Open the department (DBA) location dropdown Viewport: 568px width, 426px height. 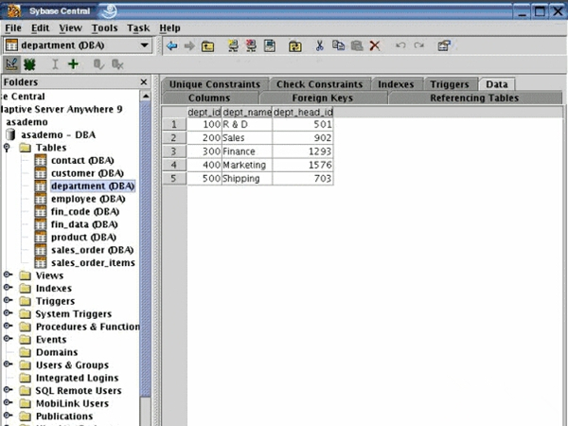pyautogui.click(x=144, y=45)
